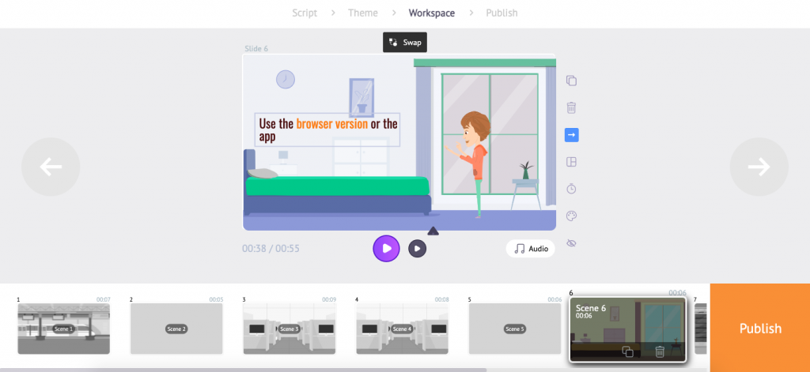Click the orange Publish button
The image size is (810, 372).
[760, 328]
